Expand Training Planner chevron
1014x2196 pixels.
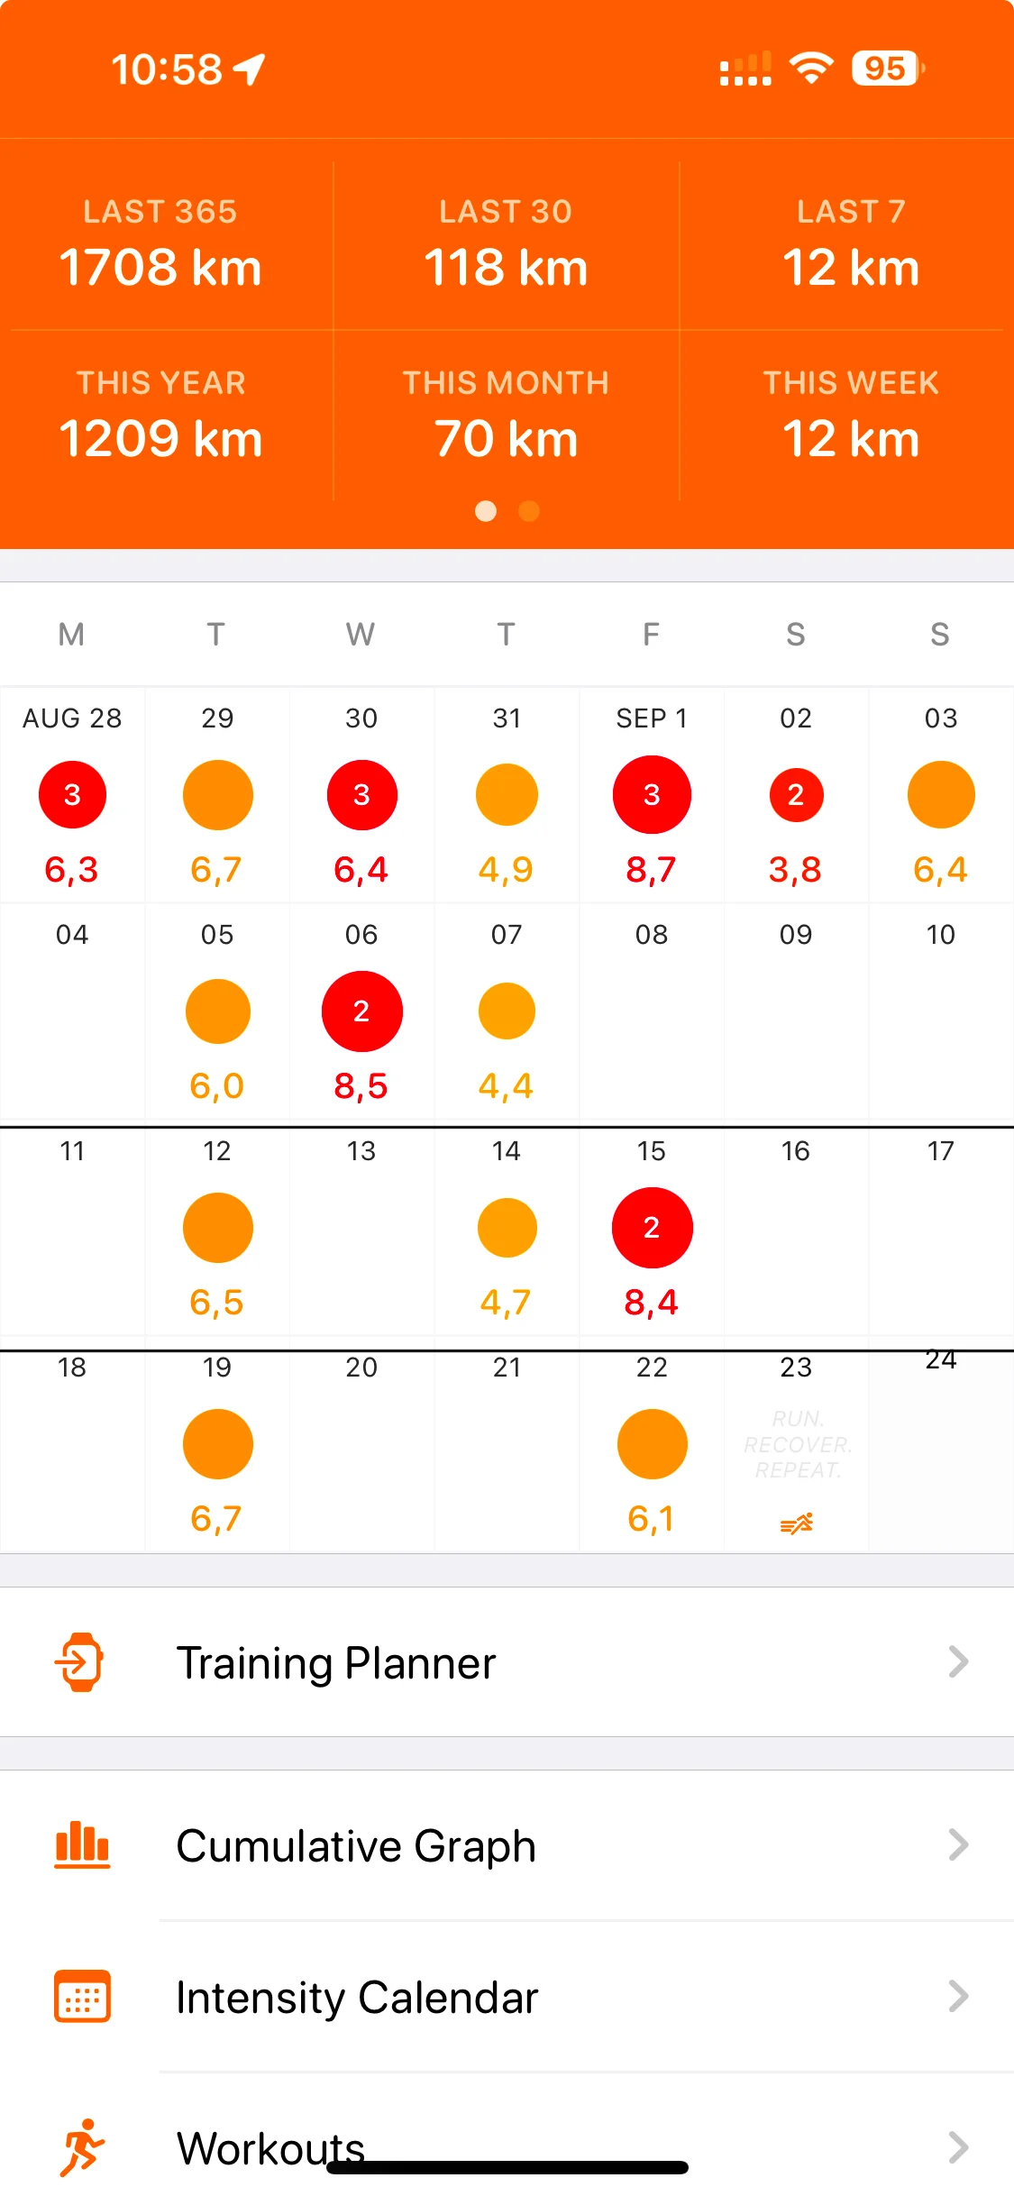(958, 1661)
